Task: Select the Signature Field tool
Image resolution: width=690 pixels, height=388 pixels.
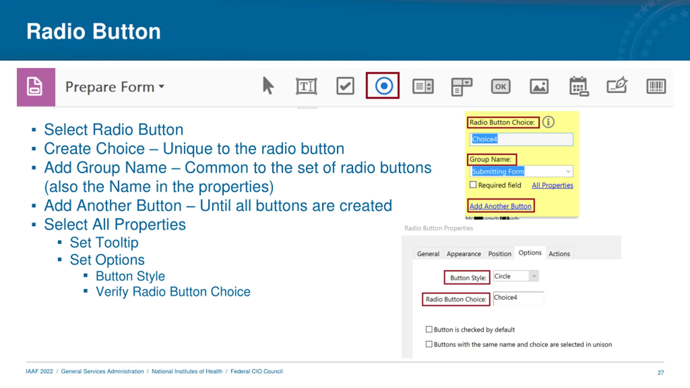Action: [617, 85]
